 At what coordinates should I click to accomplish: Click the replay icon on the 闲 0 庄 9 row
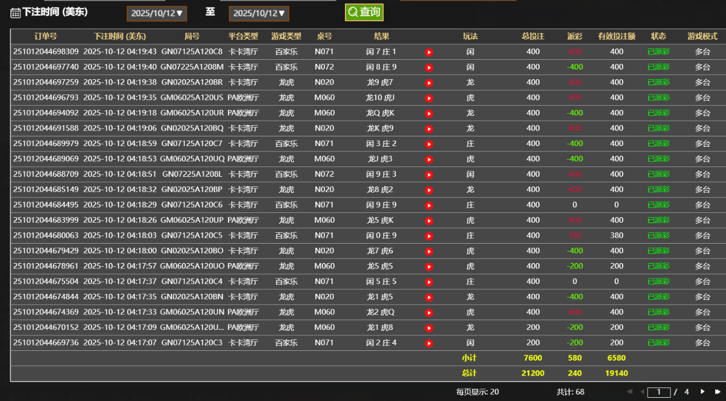click(x=429, y=236)
